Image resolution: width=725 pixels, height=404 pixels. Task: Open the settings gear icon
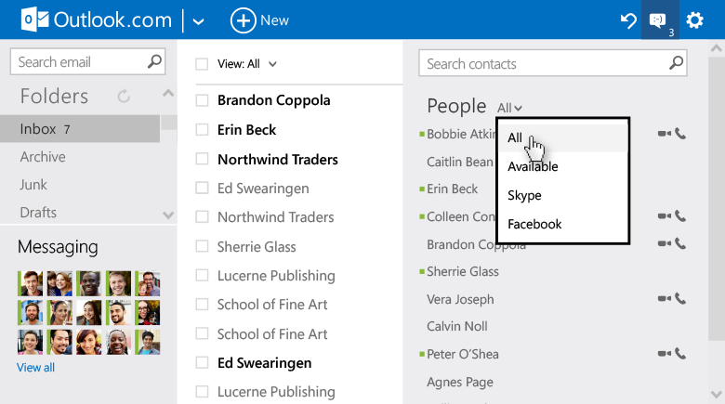pos(694,20)
